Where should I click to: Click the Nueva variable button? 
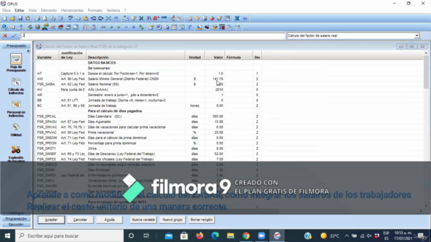pos(143,220)
